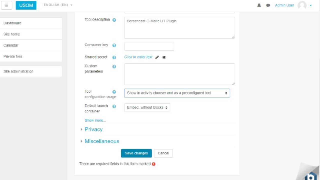Click help icon for Default launch container
This screenshot has height=180, width=320.
(114, 106)
